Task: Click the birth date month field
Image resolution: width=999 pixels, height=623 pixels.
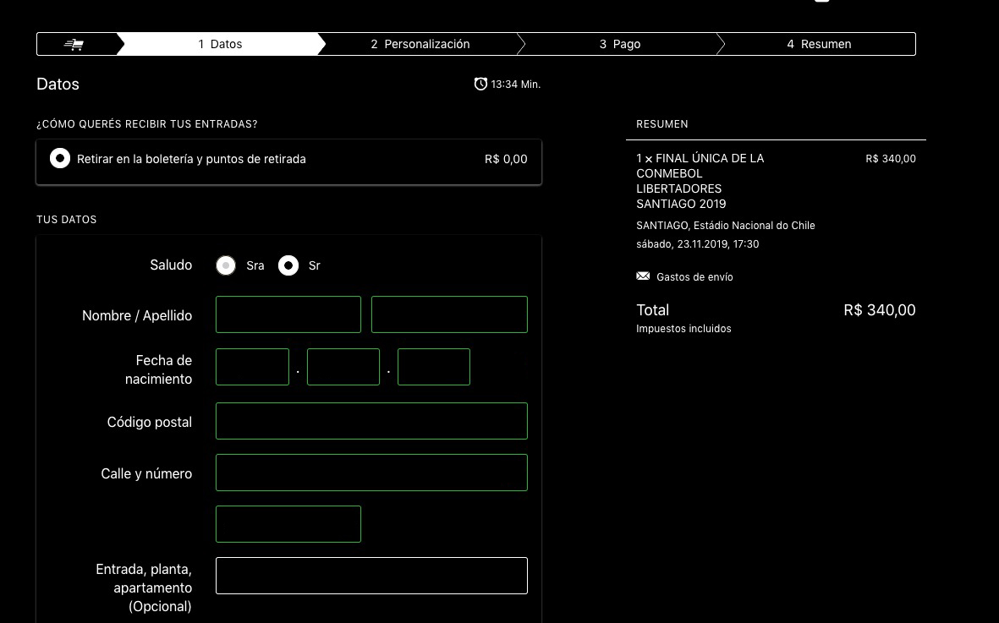Action: pyautogui.click(x=343, y=367)
